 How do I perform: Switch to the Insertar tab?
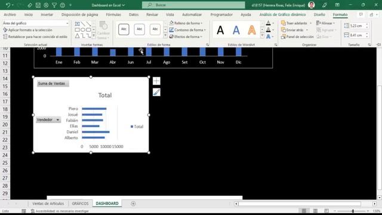pos(47,14)
